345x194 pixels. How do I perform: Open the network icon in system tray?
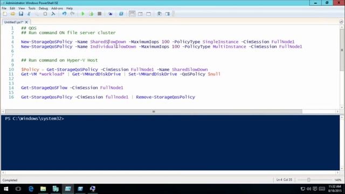[x=303, y=189]
